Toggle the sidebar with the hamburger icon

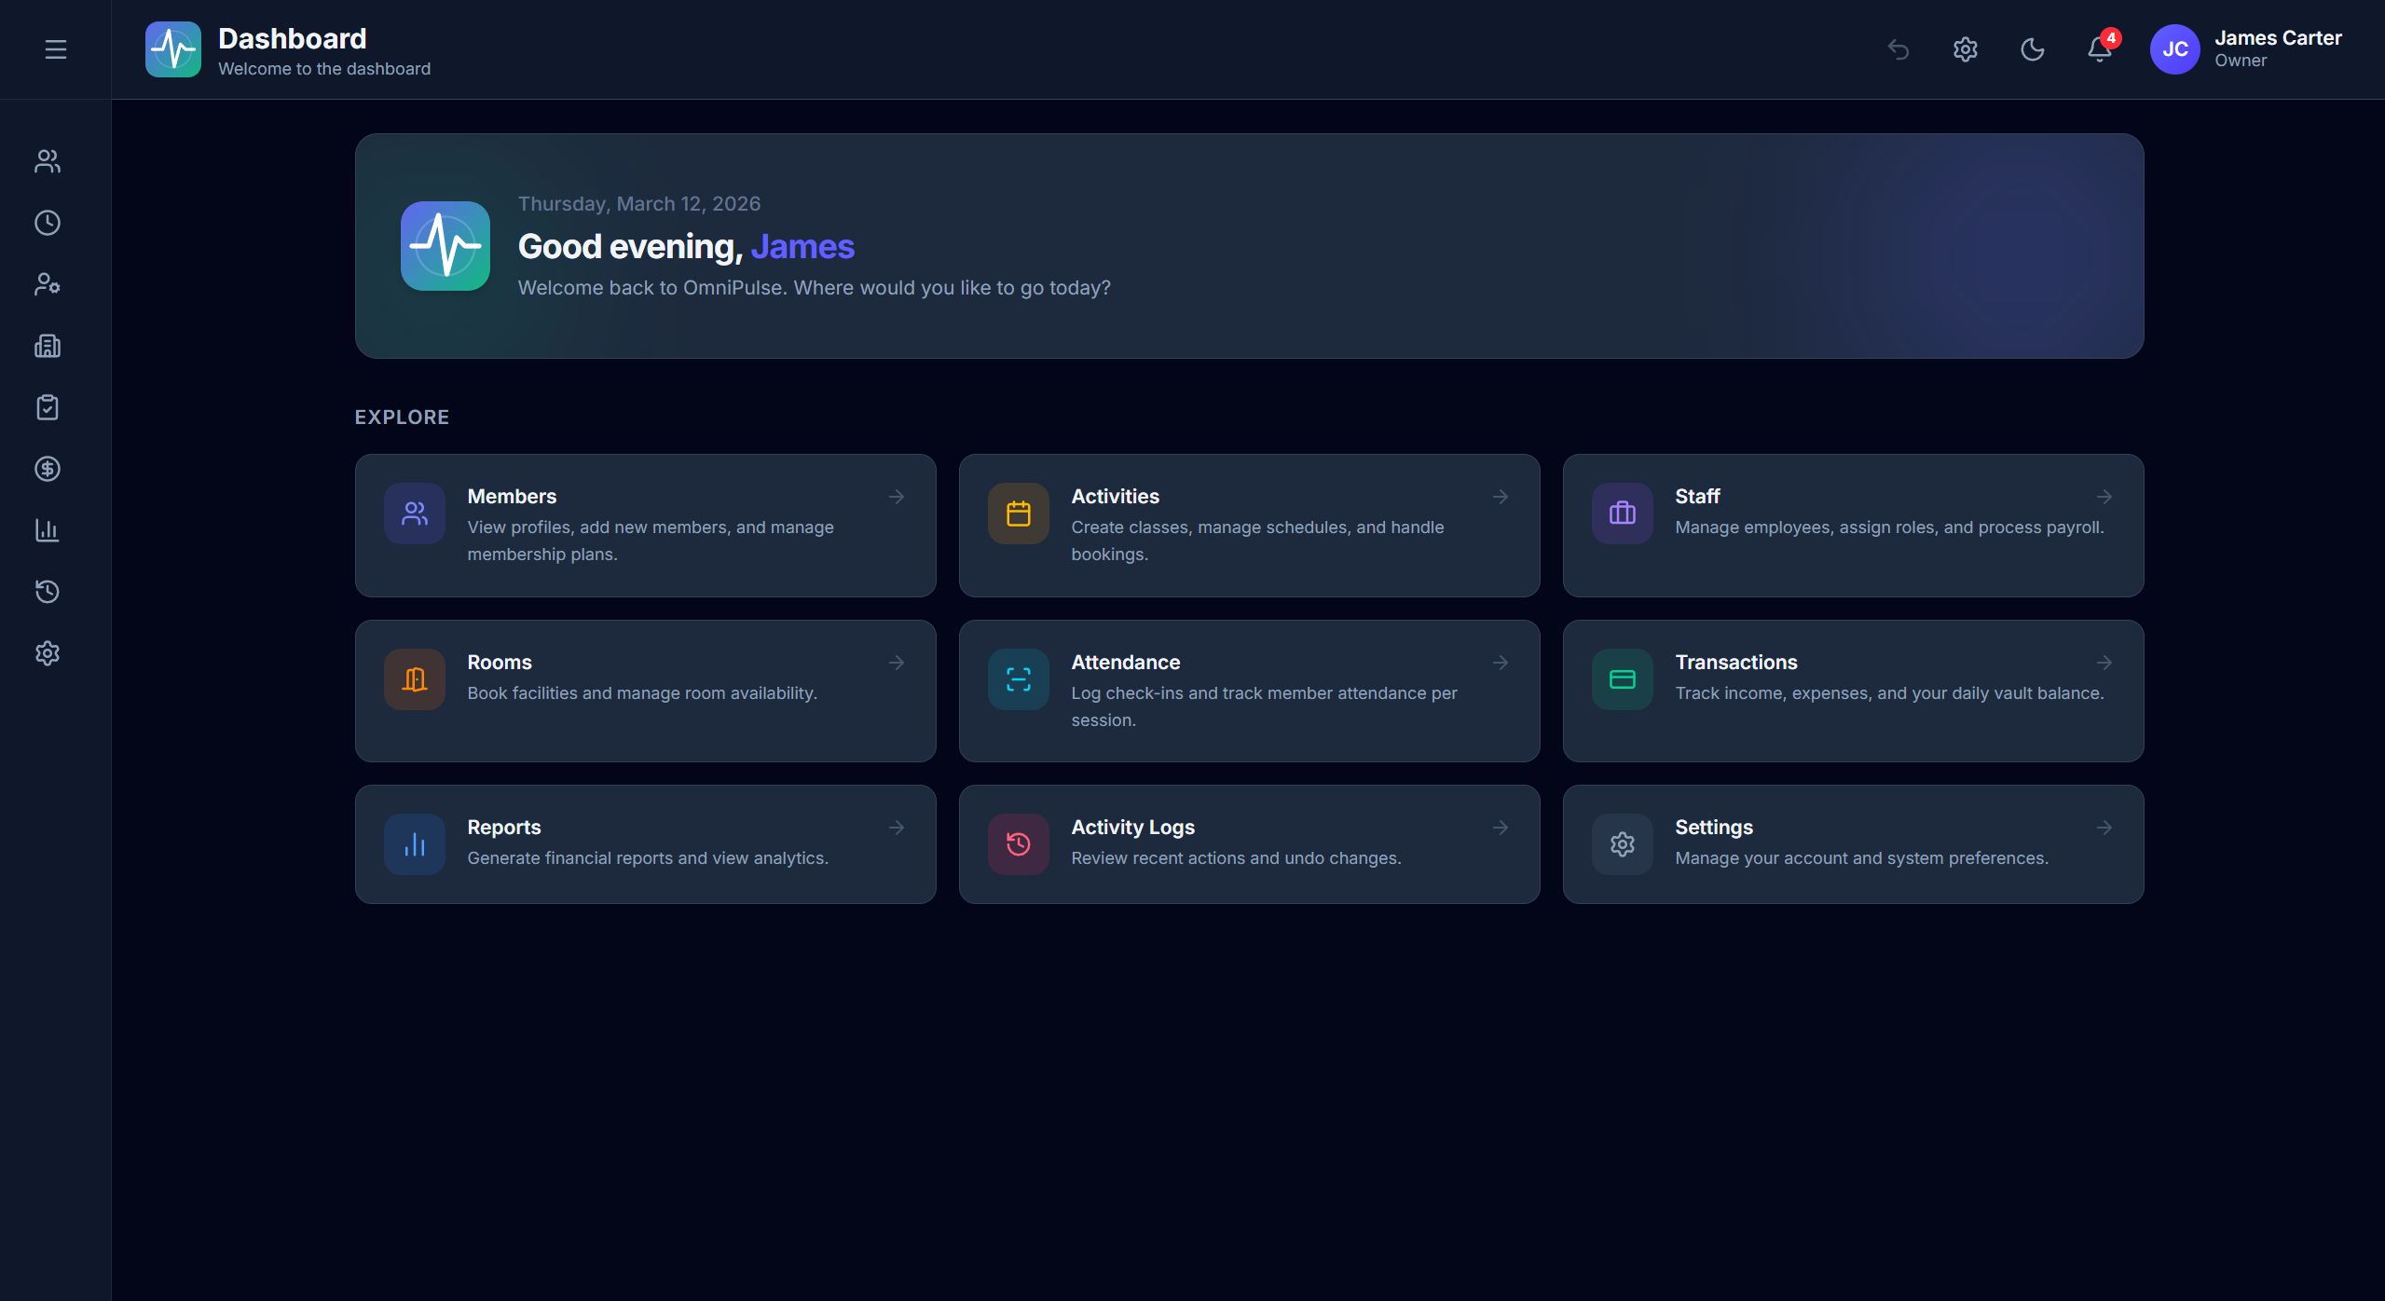[55, 48]
